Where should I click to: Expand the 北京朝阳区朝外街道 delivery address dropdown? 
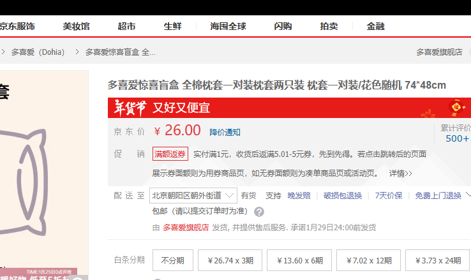193,196
